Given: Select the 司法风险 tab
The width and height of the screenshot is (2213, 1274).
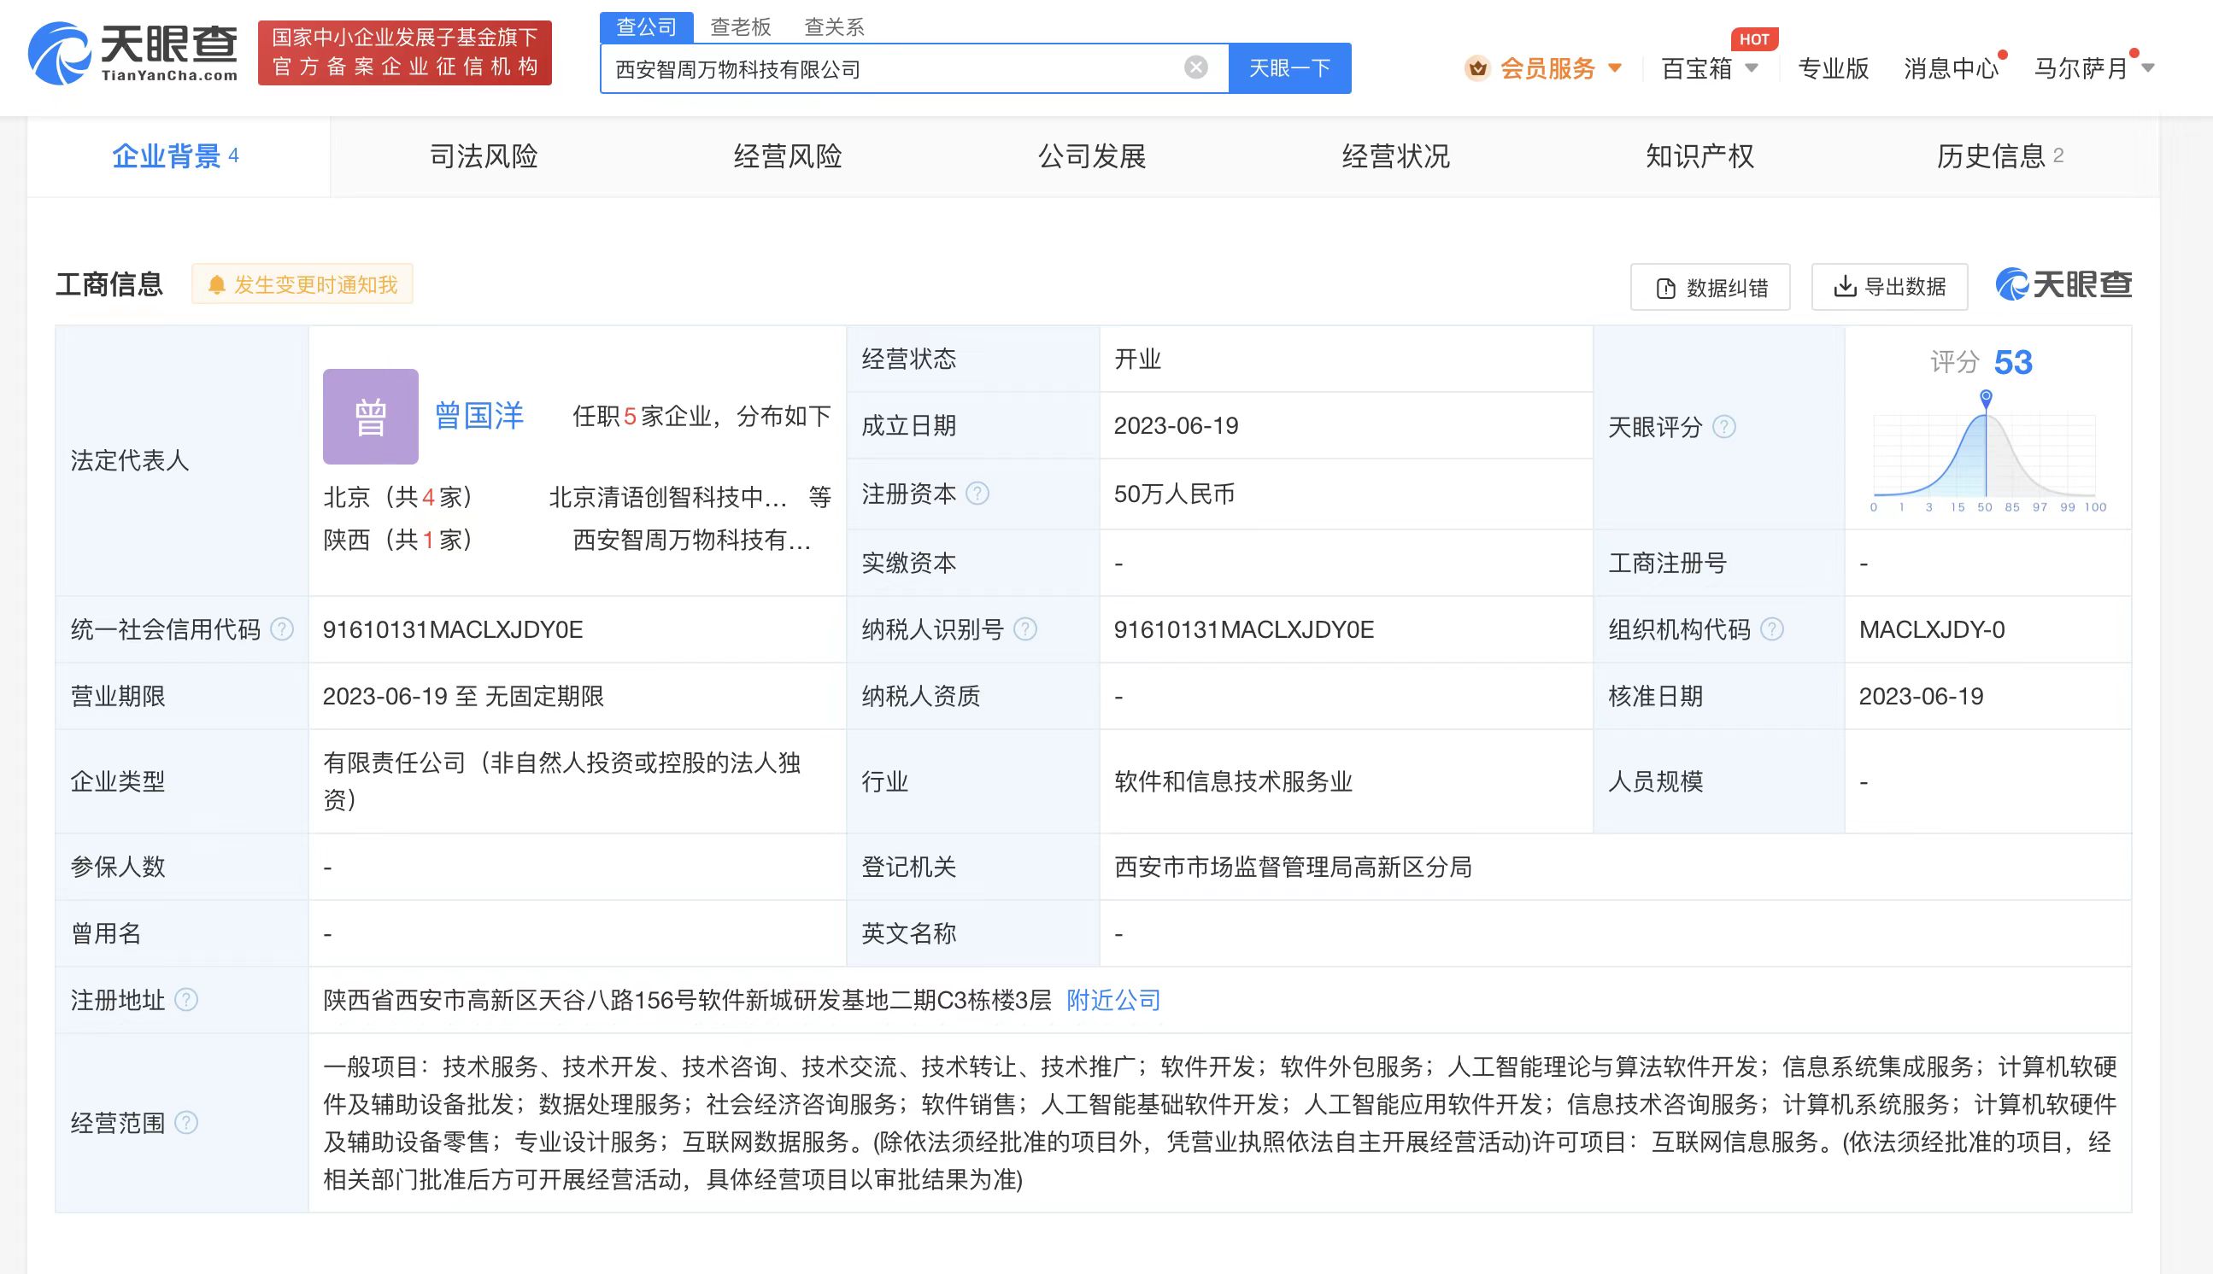Looking at the screenshot, I should (484, 155).
